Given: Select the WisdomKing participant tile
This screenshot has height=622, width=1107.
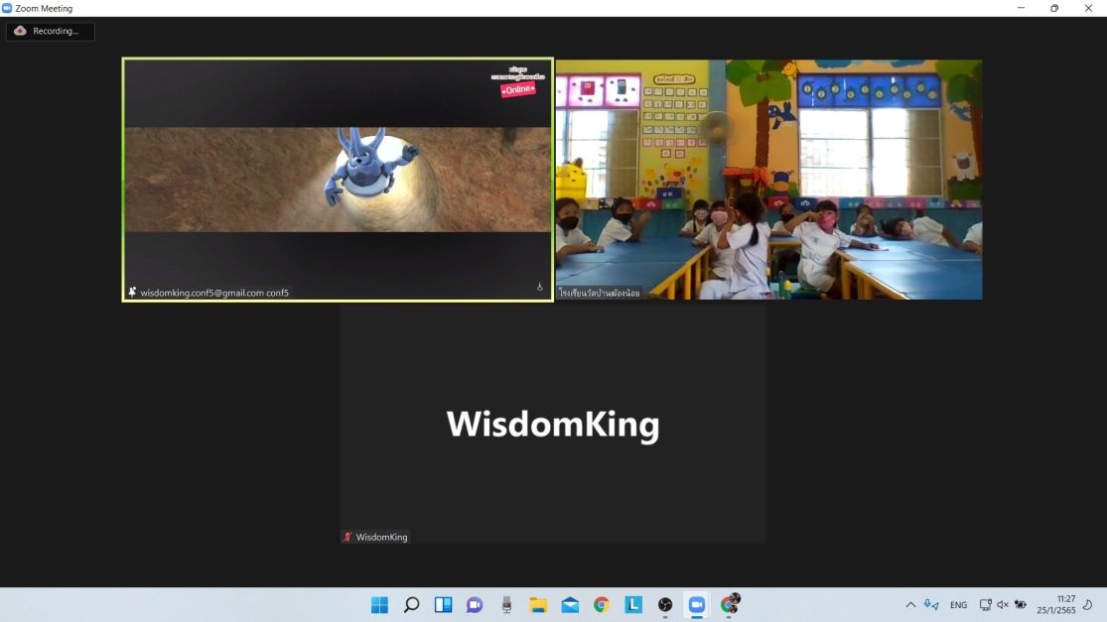Looking at the screenshot, I should pos(554,424).
